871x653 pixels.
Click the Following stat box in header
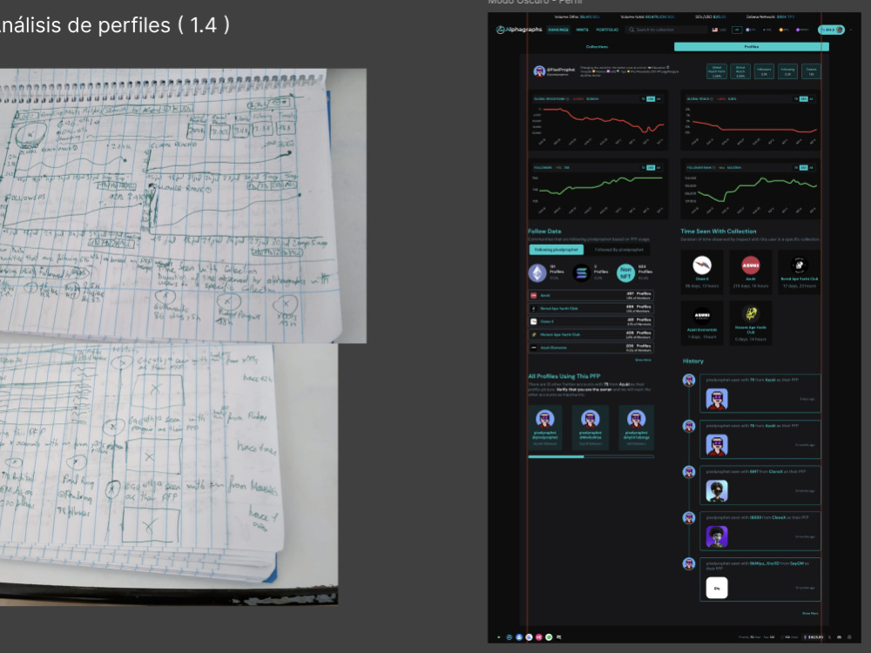click(x=787, y=71)
